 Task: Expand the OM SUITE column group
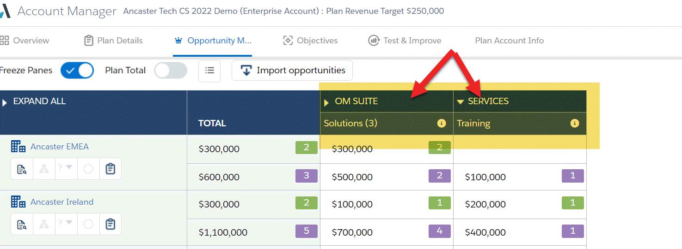[x=326, y=102]
